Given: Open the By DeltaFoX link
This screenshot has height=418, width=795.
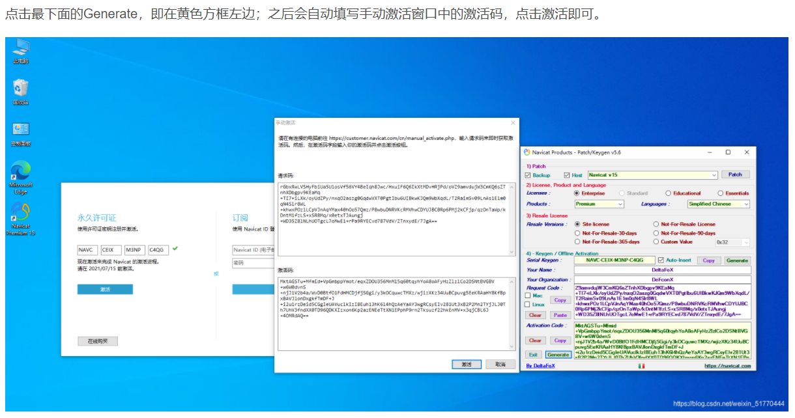Looking at the screenshot, I should (540, 366).
